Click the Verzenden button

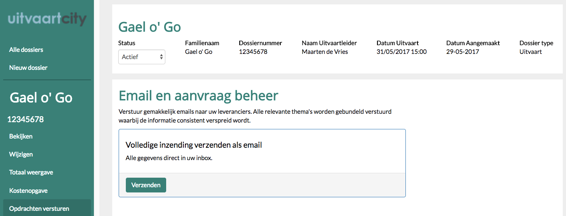point(146,185)
